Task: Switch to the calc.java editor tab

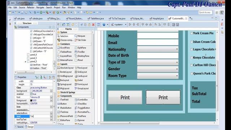Action: 19,18
